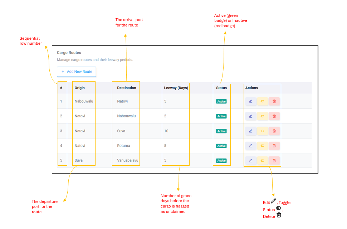
Task: Click the Active badge in row 2
Action: [221, 116]
